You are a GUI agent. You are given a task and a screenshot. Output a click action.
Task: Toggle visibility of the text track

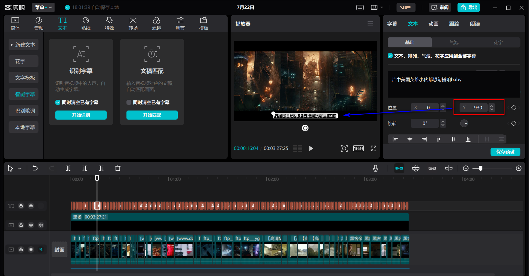[x=31, y=206]
